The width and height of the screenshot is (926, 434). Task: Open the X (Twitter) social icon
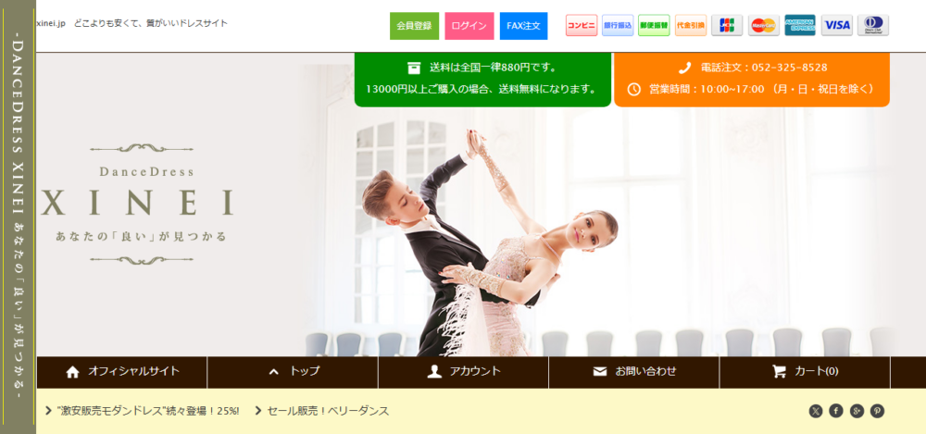816,411
